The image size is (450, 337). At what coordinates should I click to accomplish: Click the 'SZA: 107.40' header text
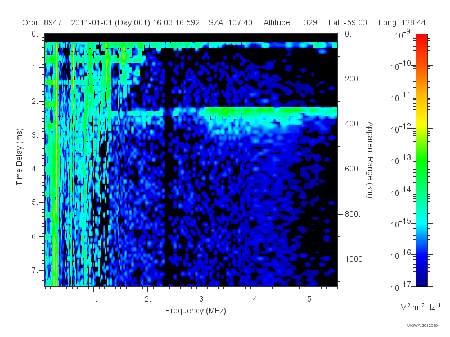click(x=231, y=22)
